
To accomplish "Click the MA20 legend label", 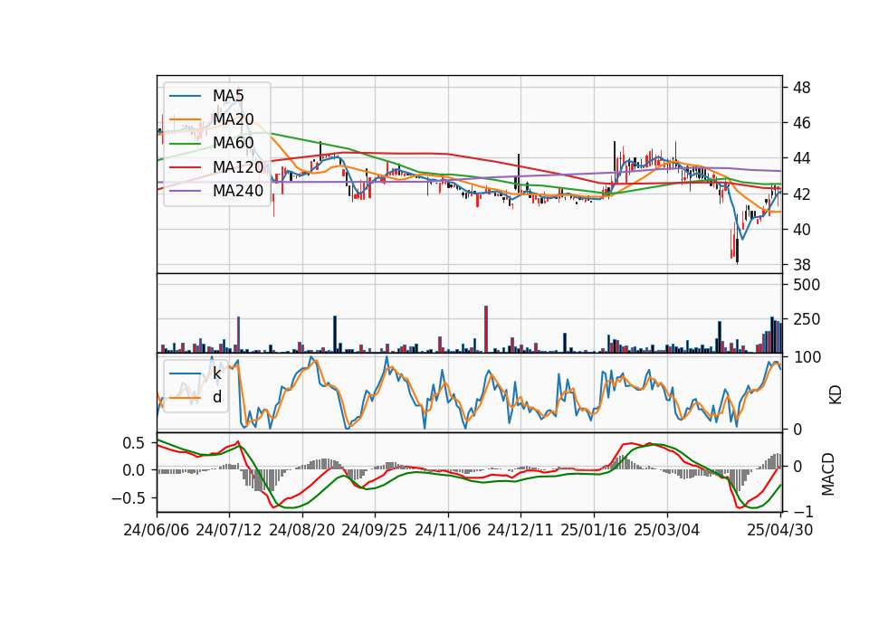I will [x=233, y=119].
